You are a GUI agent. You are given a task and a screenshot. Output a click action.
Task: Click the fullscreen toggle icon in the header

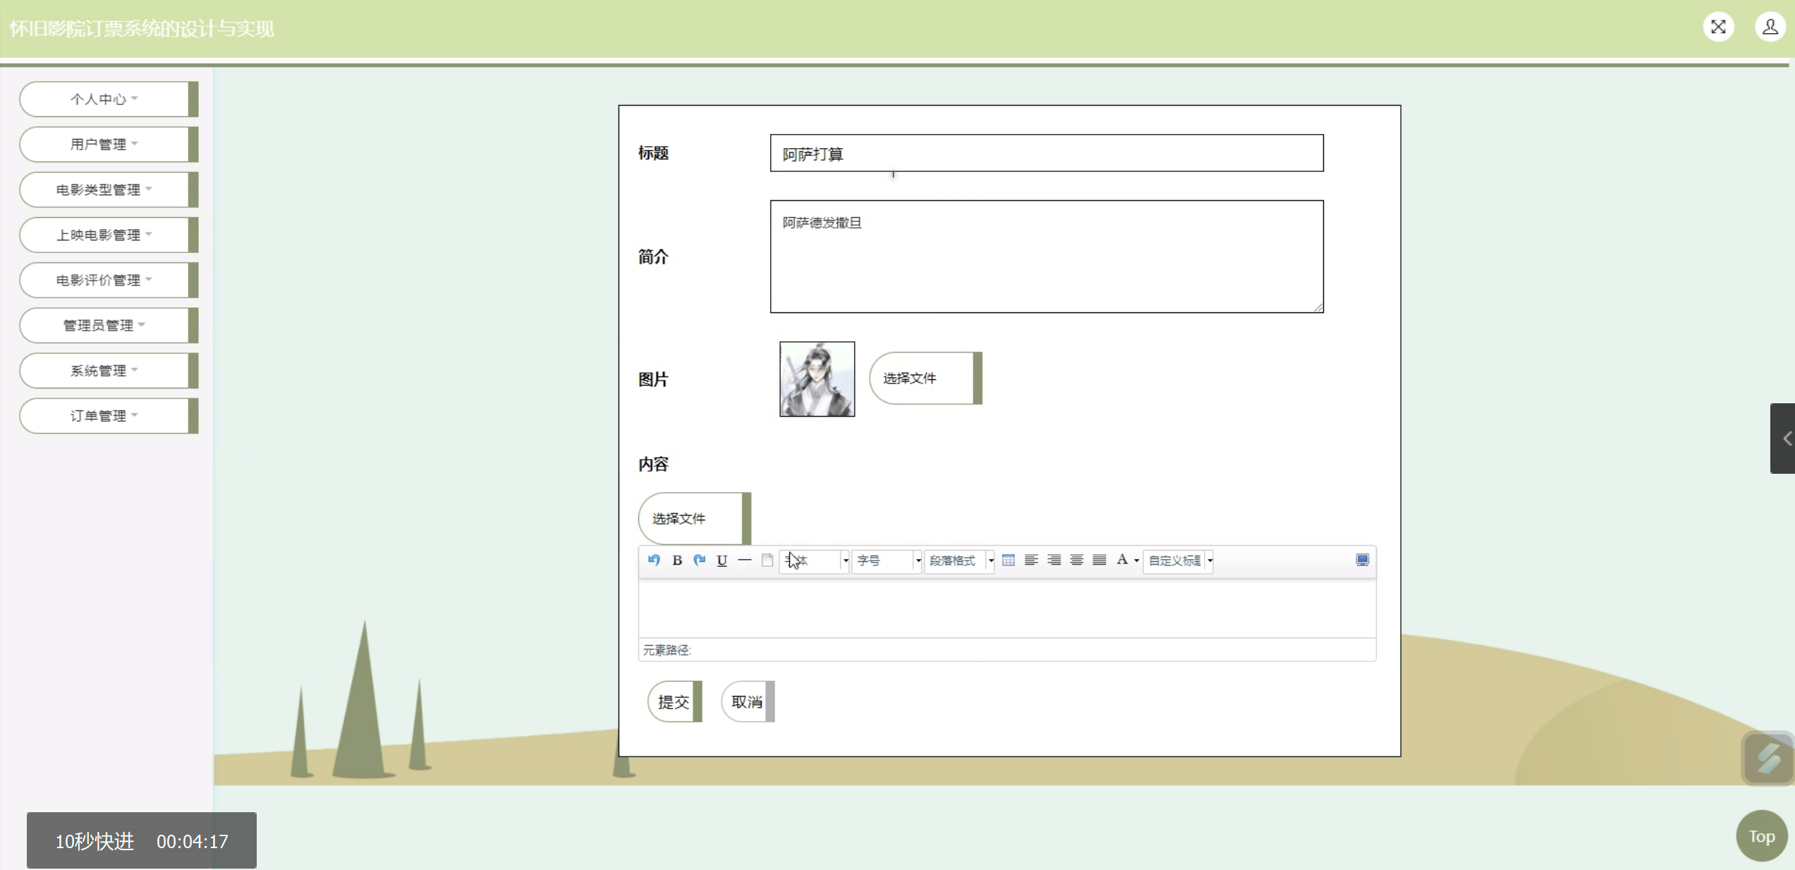pyautogui.click(x=1718, y=27)
